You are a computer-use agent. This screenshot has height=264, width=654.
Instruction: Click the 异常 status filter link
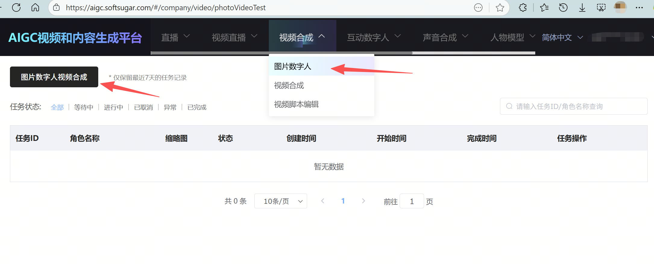tap(170, 107)
